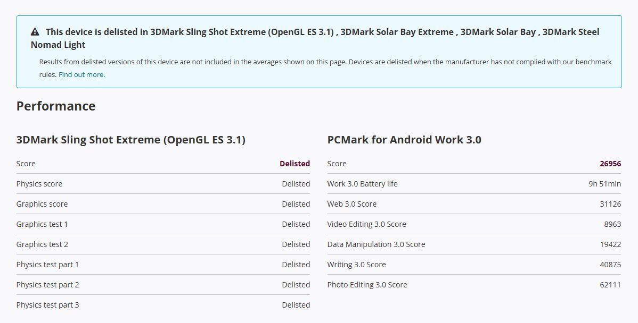
Task: Select the 26956 PCMark score value
Action: pos(611,164)
